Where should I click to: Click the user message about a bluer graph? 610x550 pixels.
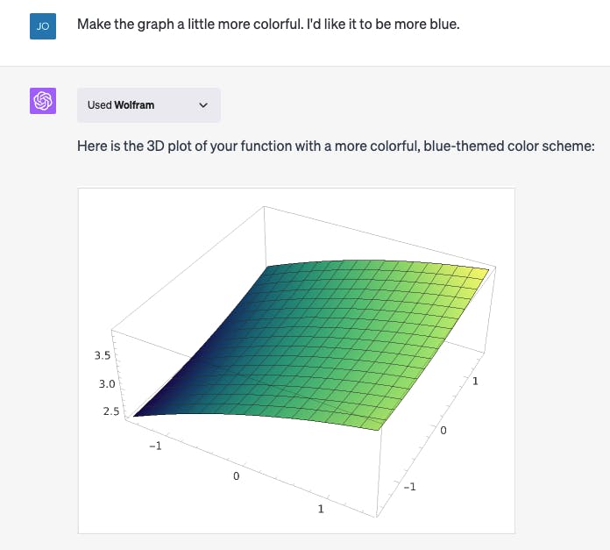268,24
